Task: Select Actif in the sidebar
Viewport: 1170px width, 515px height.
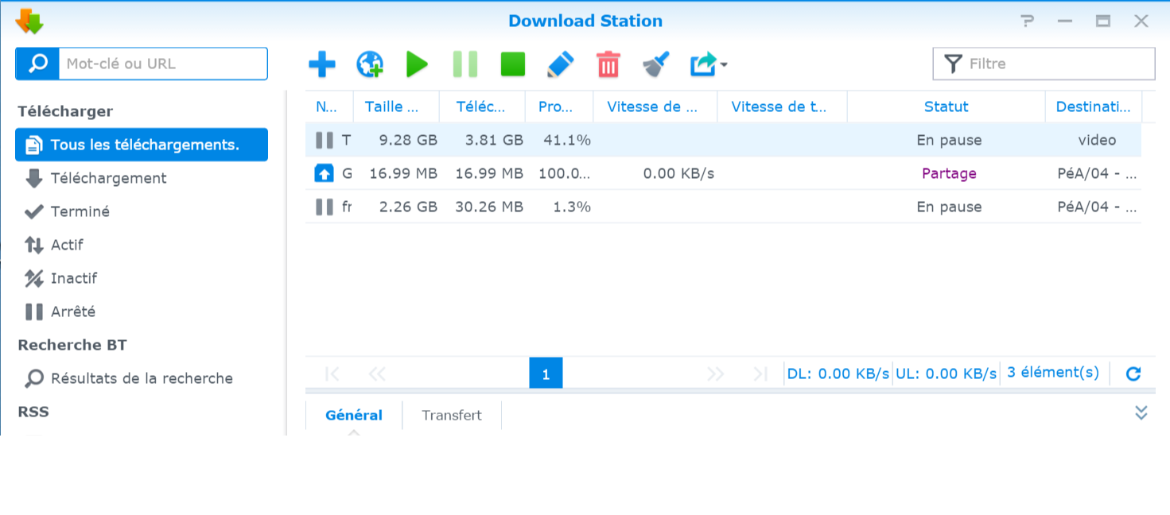Action: (x=142, y=245)
